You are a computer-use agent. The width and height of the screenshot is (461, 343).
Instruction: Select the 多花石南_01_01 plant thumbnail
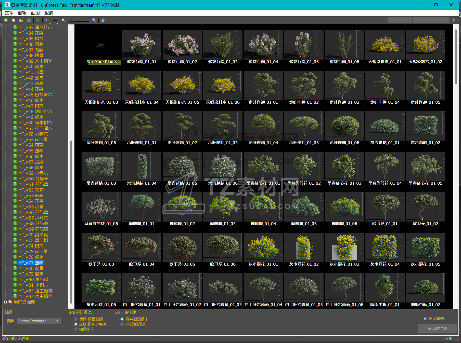pos(142,45)
